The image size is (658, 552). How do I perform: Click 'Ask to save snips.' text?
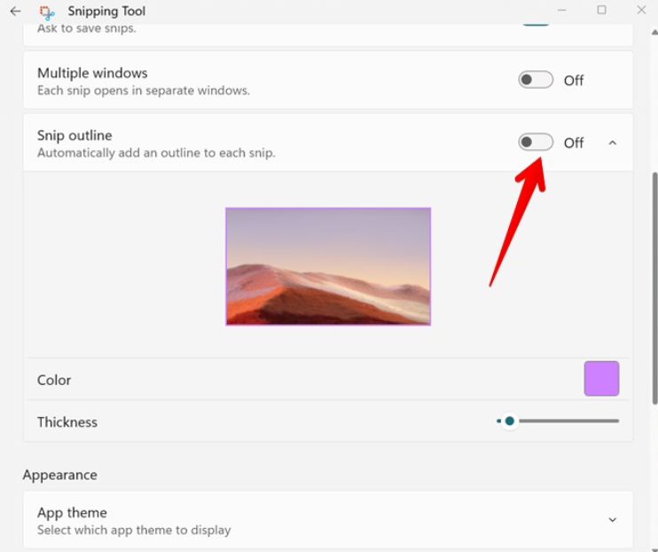[86, 28]
